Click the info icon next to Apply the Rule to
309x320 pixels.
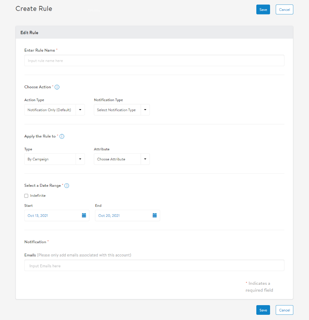coord(62,137)
